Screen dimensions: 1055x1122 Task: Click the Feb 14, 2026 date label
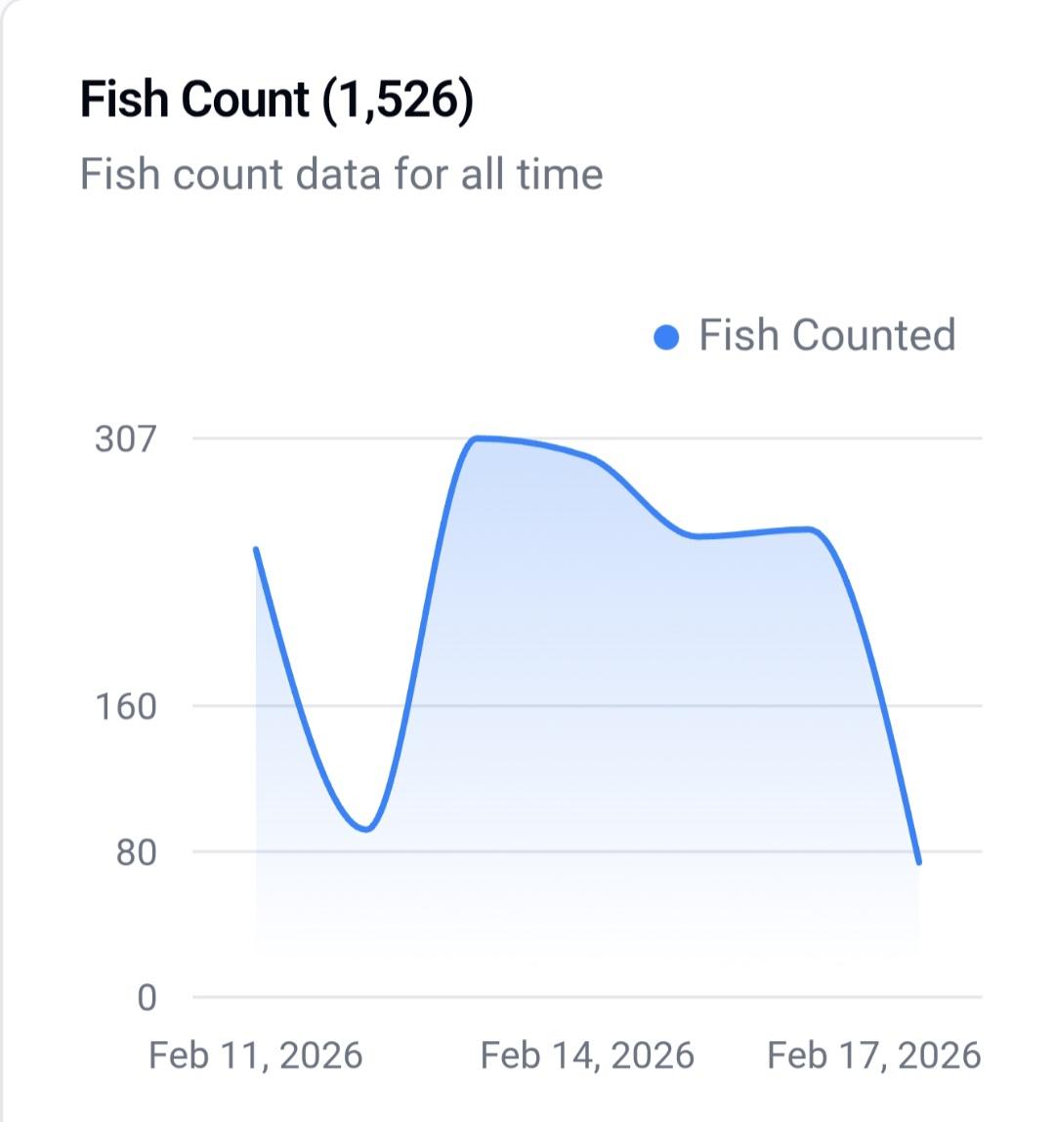point(587,1056)
